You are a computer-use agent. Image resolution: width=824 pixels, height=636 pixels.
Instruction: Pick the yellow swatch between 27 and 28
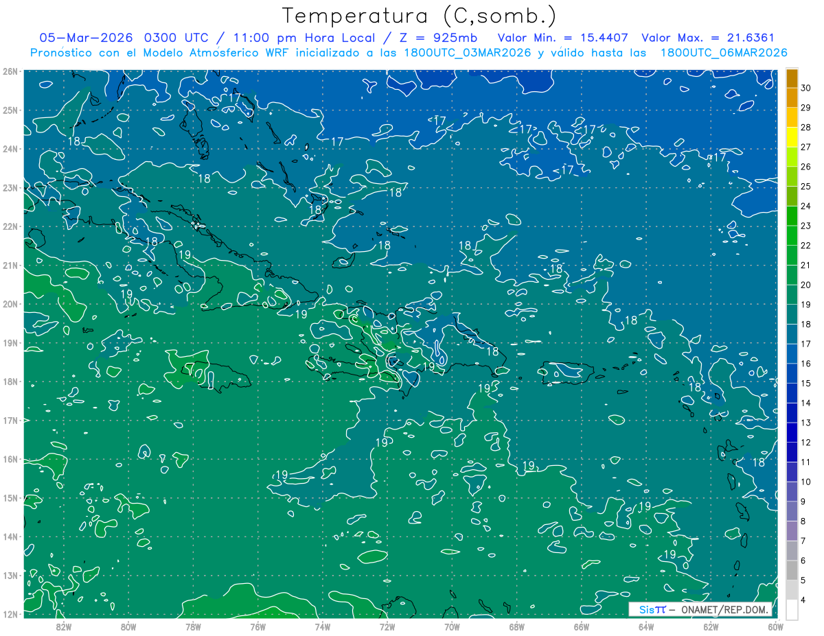(792, 137)
